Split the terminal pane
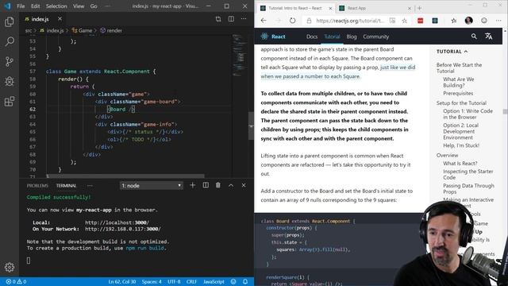The image size is (508, 286). [206, 185]
